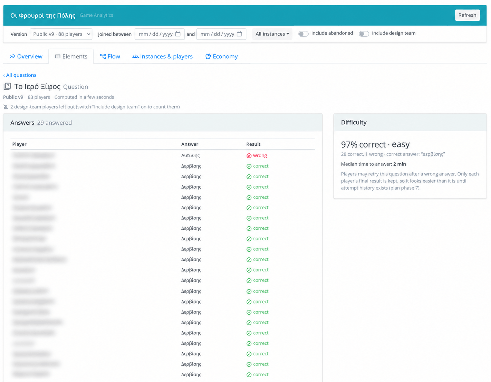Viewport: 491px width, 382px height.
Task: Click the Player column header
Action: [19, 144]
